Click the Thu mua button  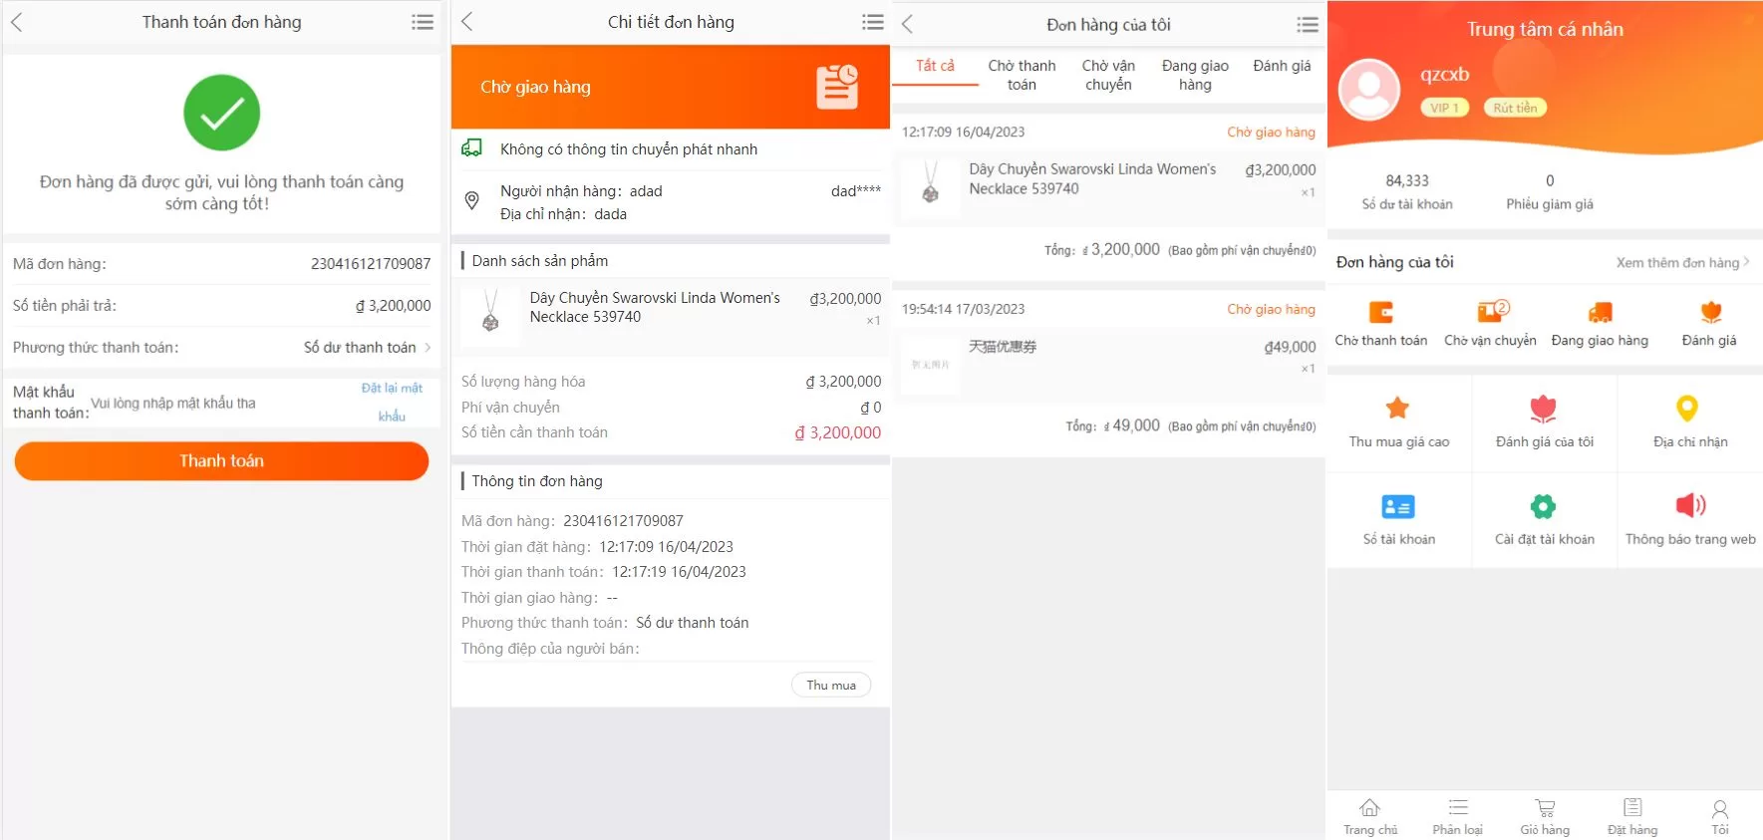pyautogui.click(x=831, y=686)
